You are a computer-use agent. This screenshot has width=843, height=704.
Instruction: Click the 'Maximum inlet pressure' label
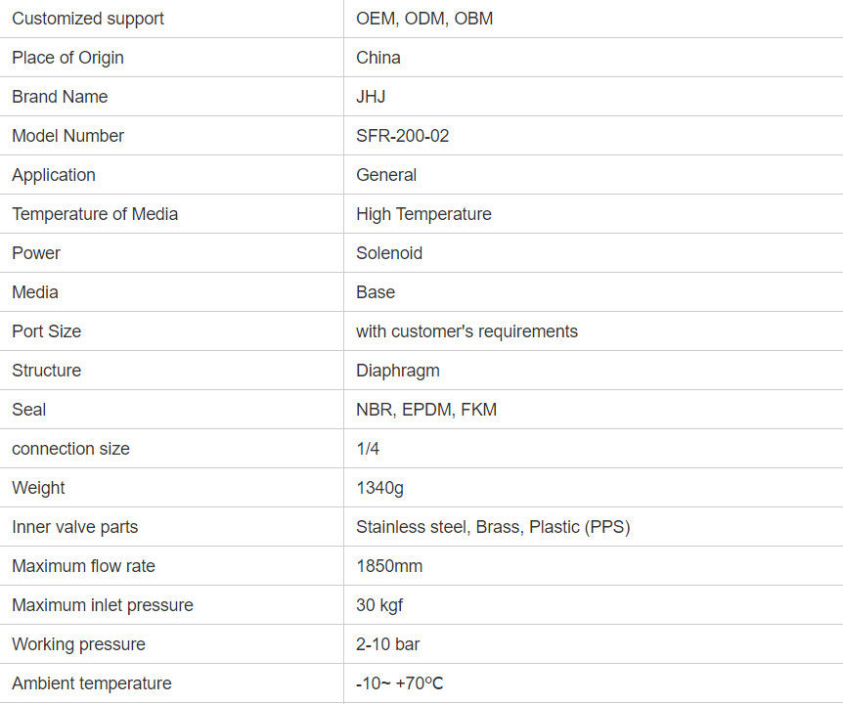(x=103, y=605)
